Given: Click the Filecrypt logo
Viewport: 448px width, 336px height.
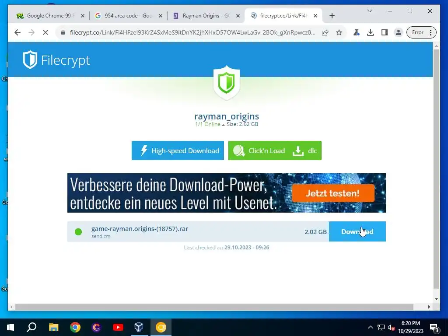Looking at the screenshot, I should (x=56, y=60).
